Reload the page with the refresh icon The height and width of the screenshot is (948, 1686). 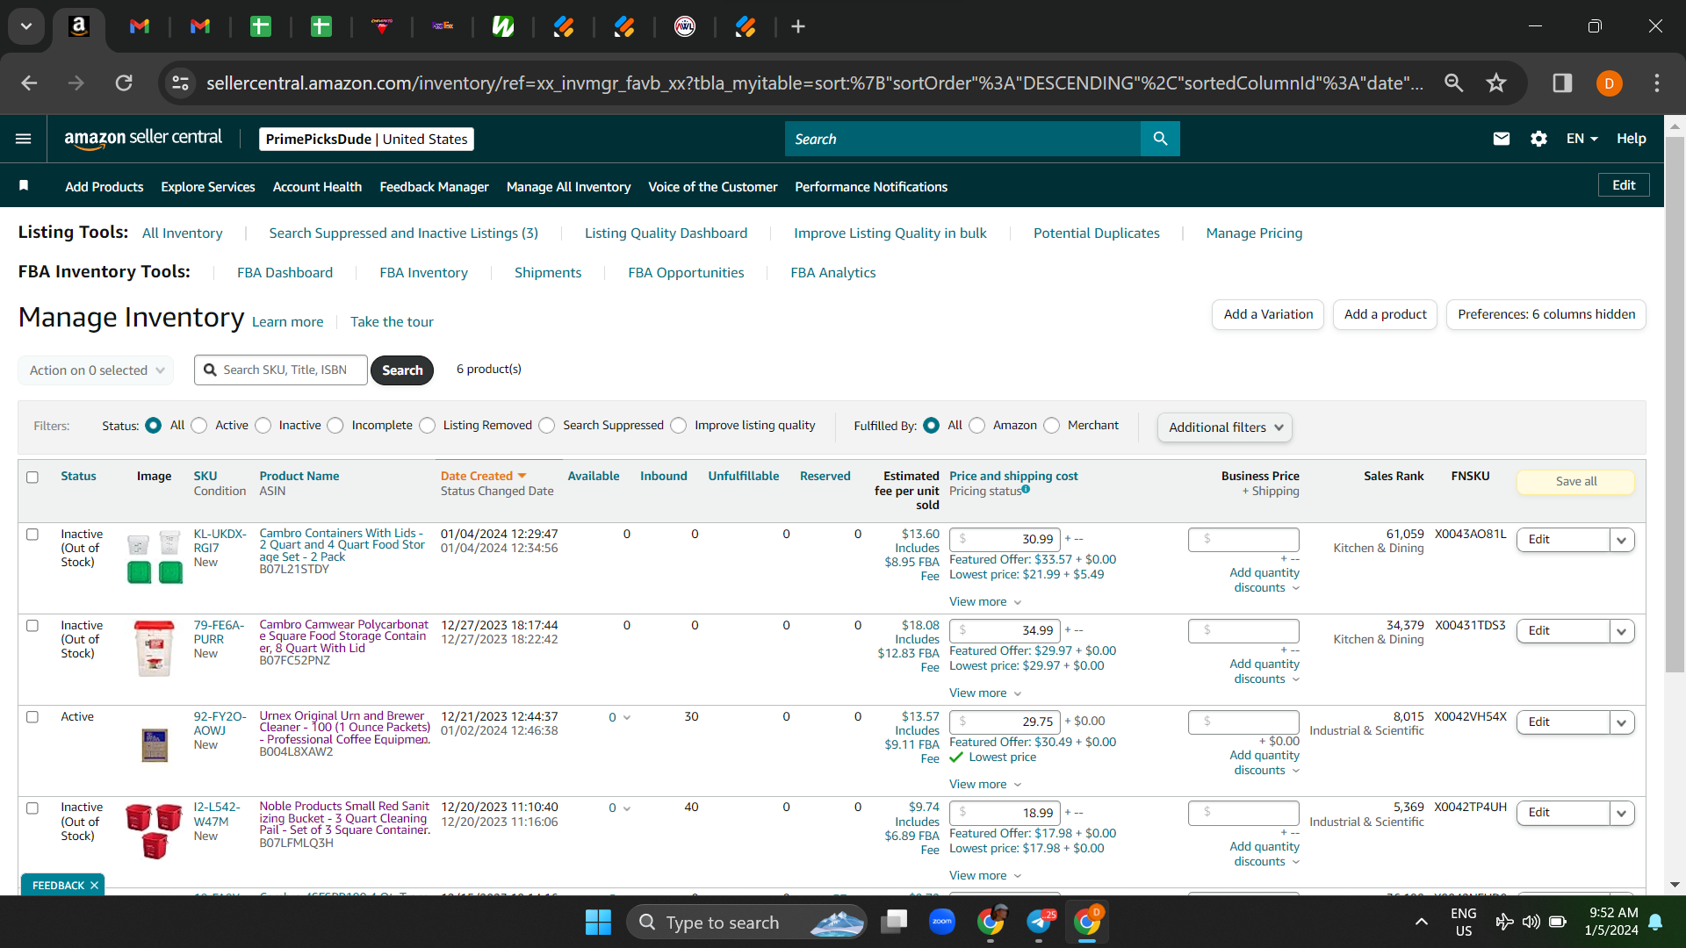124,83
